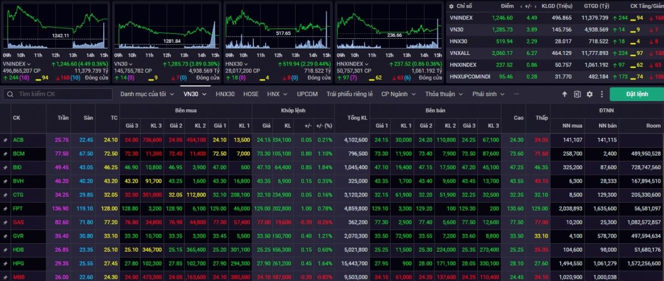Toggle pin on the HPG row
Viewport: 664px width, 281px height.
click(6, 263)
